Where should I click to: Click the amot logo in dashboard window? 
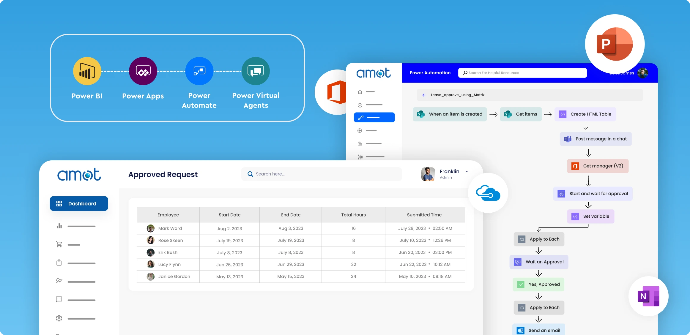(x=79, y=174)
